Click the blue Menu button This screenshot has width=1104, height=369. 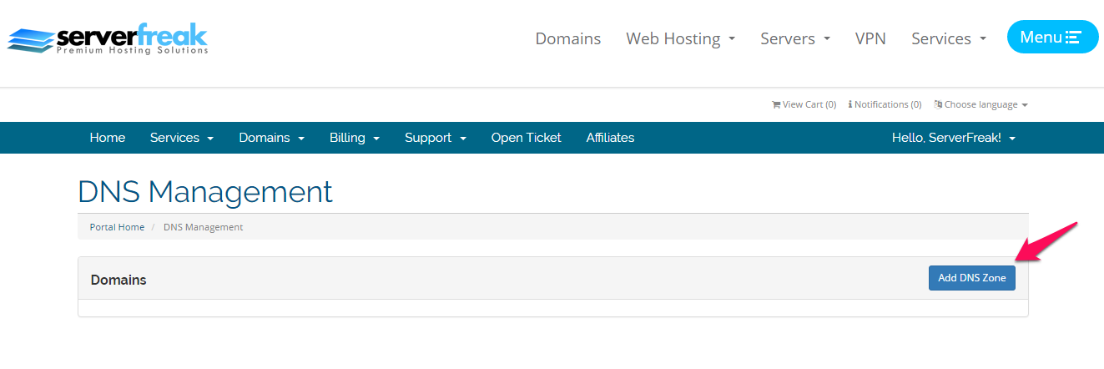click(x=1052, y=37)
